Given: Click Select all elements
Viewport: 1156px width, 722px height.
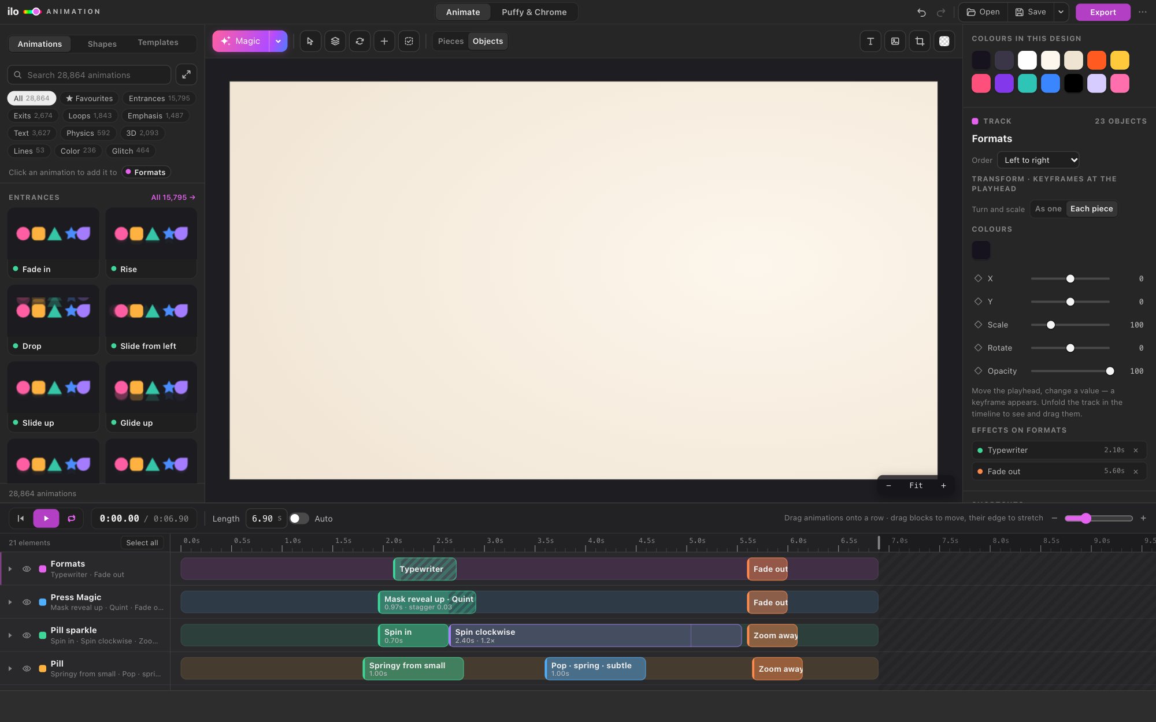Looking at the screenshot, I should (142, 542).
